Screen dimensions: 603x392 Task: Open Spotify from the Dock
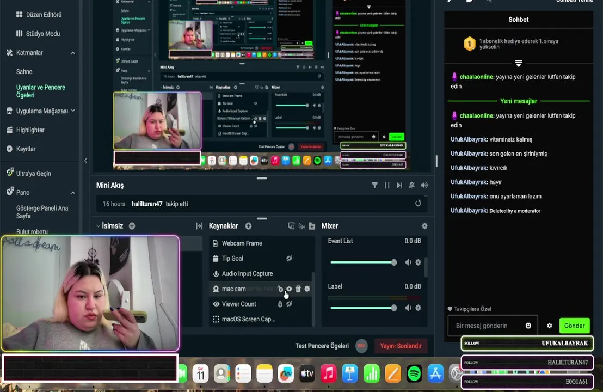(x=414, y=373)
